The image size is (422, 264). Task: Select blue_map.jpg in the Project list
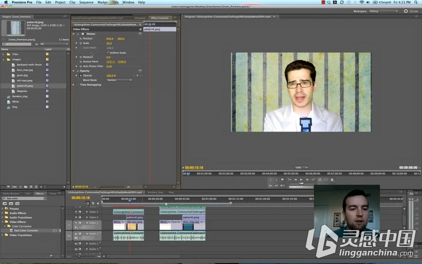pyautogui.click(x=25, y=70)
